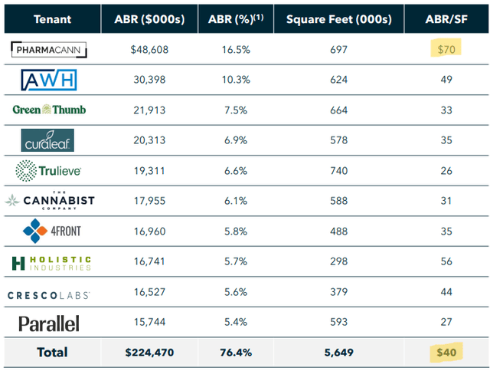Click Green Thumb ABR value 21,913
The height and width of the screenshot is (371, 490).
(x=149, y=110)
